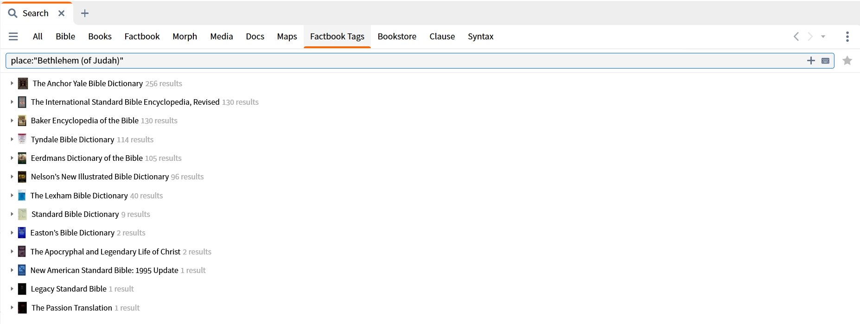Expand The Lexham Bible Dictionary results
Viewport: 860px width, 324px height.
[x=12, y=196]
